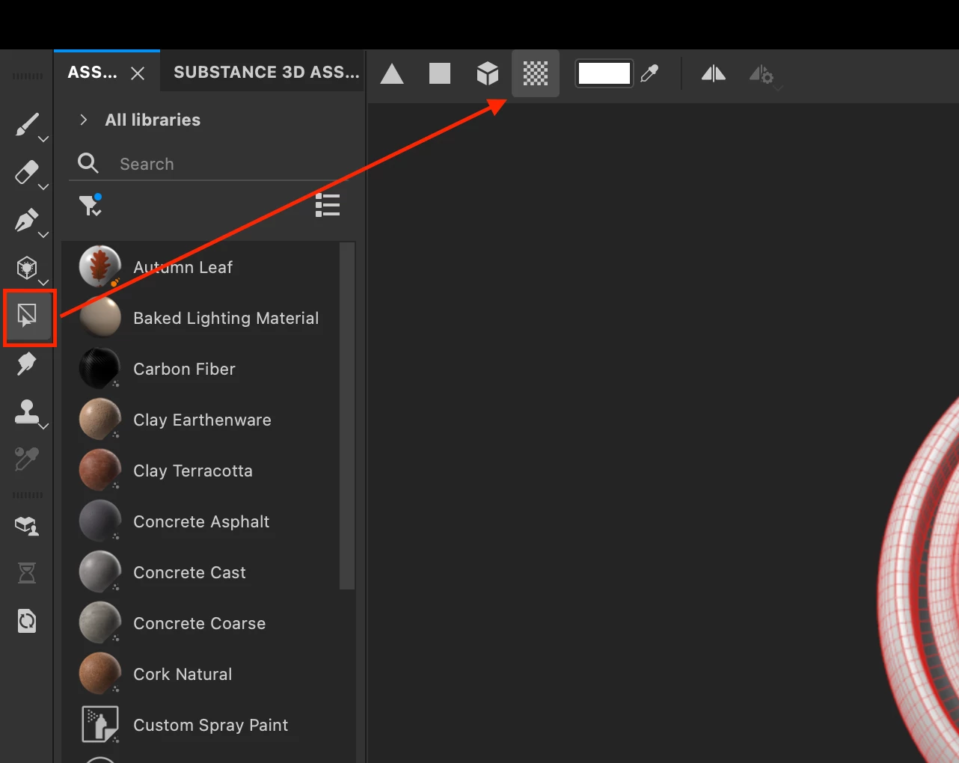Select the Polygon Fill tool
Viewport: 959px width, 763px height.
(x=26, y=267)
